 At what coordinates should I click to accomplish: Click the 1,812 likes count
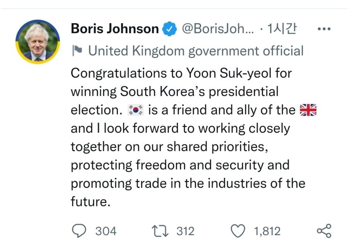pyautogui.click(x=267, y=231)
